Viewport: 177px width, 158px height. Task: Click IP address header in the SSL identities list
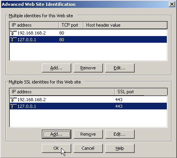pyautogui.click(x=62, y=92)
